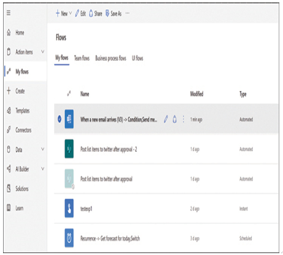Sort by the Type column header

(243, 94)
